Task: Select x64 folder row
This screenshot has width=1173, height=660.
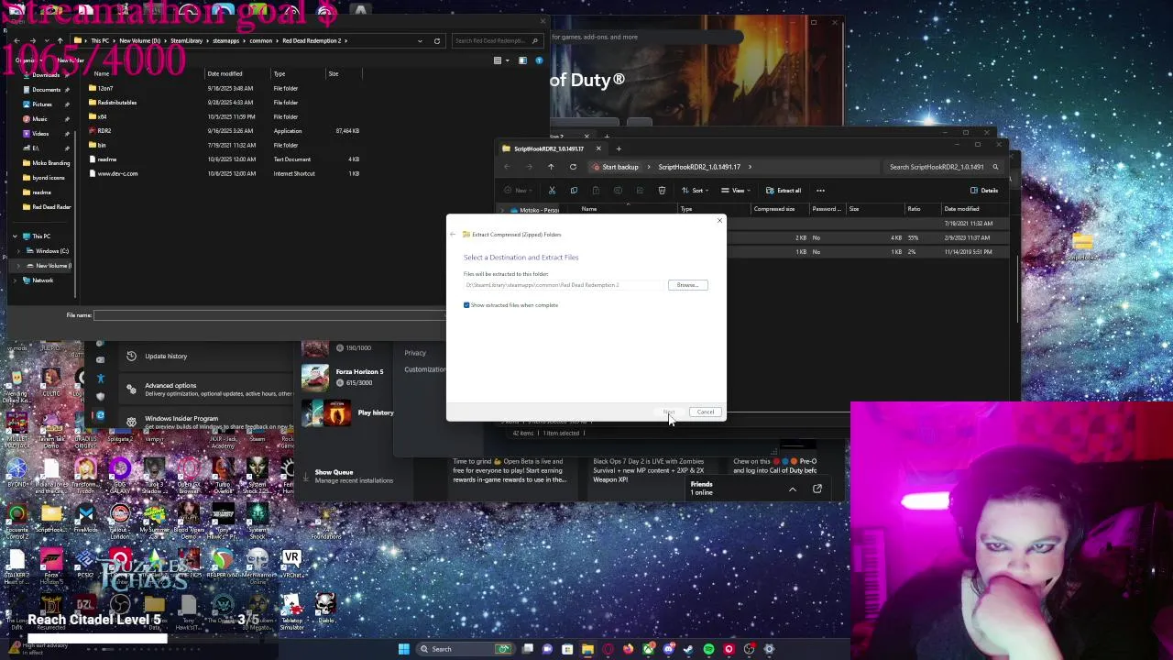Action: [102, 116]
